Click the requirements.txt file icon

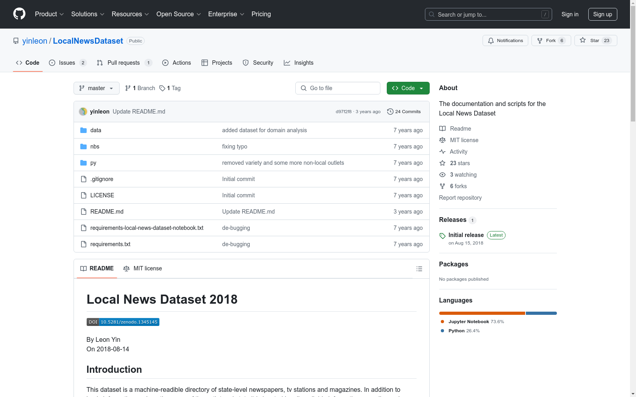tap(83, 244)
